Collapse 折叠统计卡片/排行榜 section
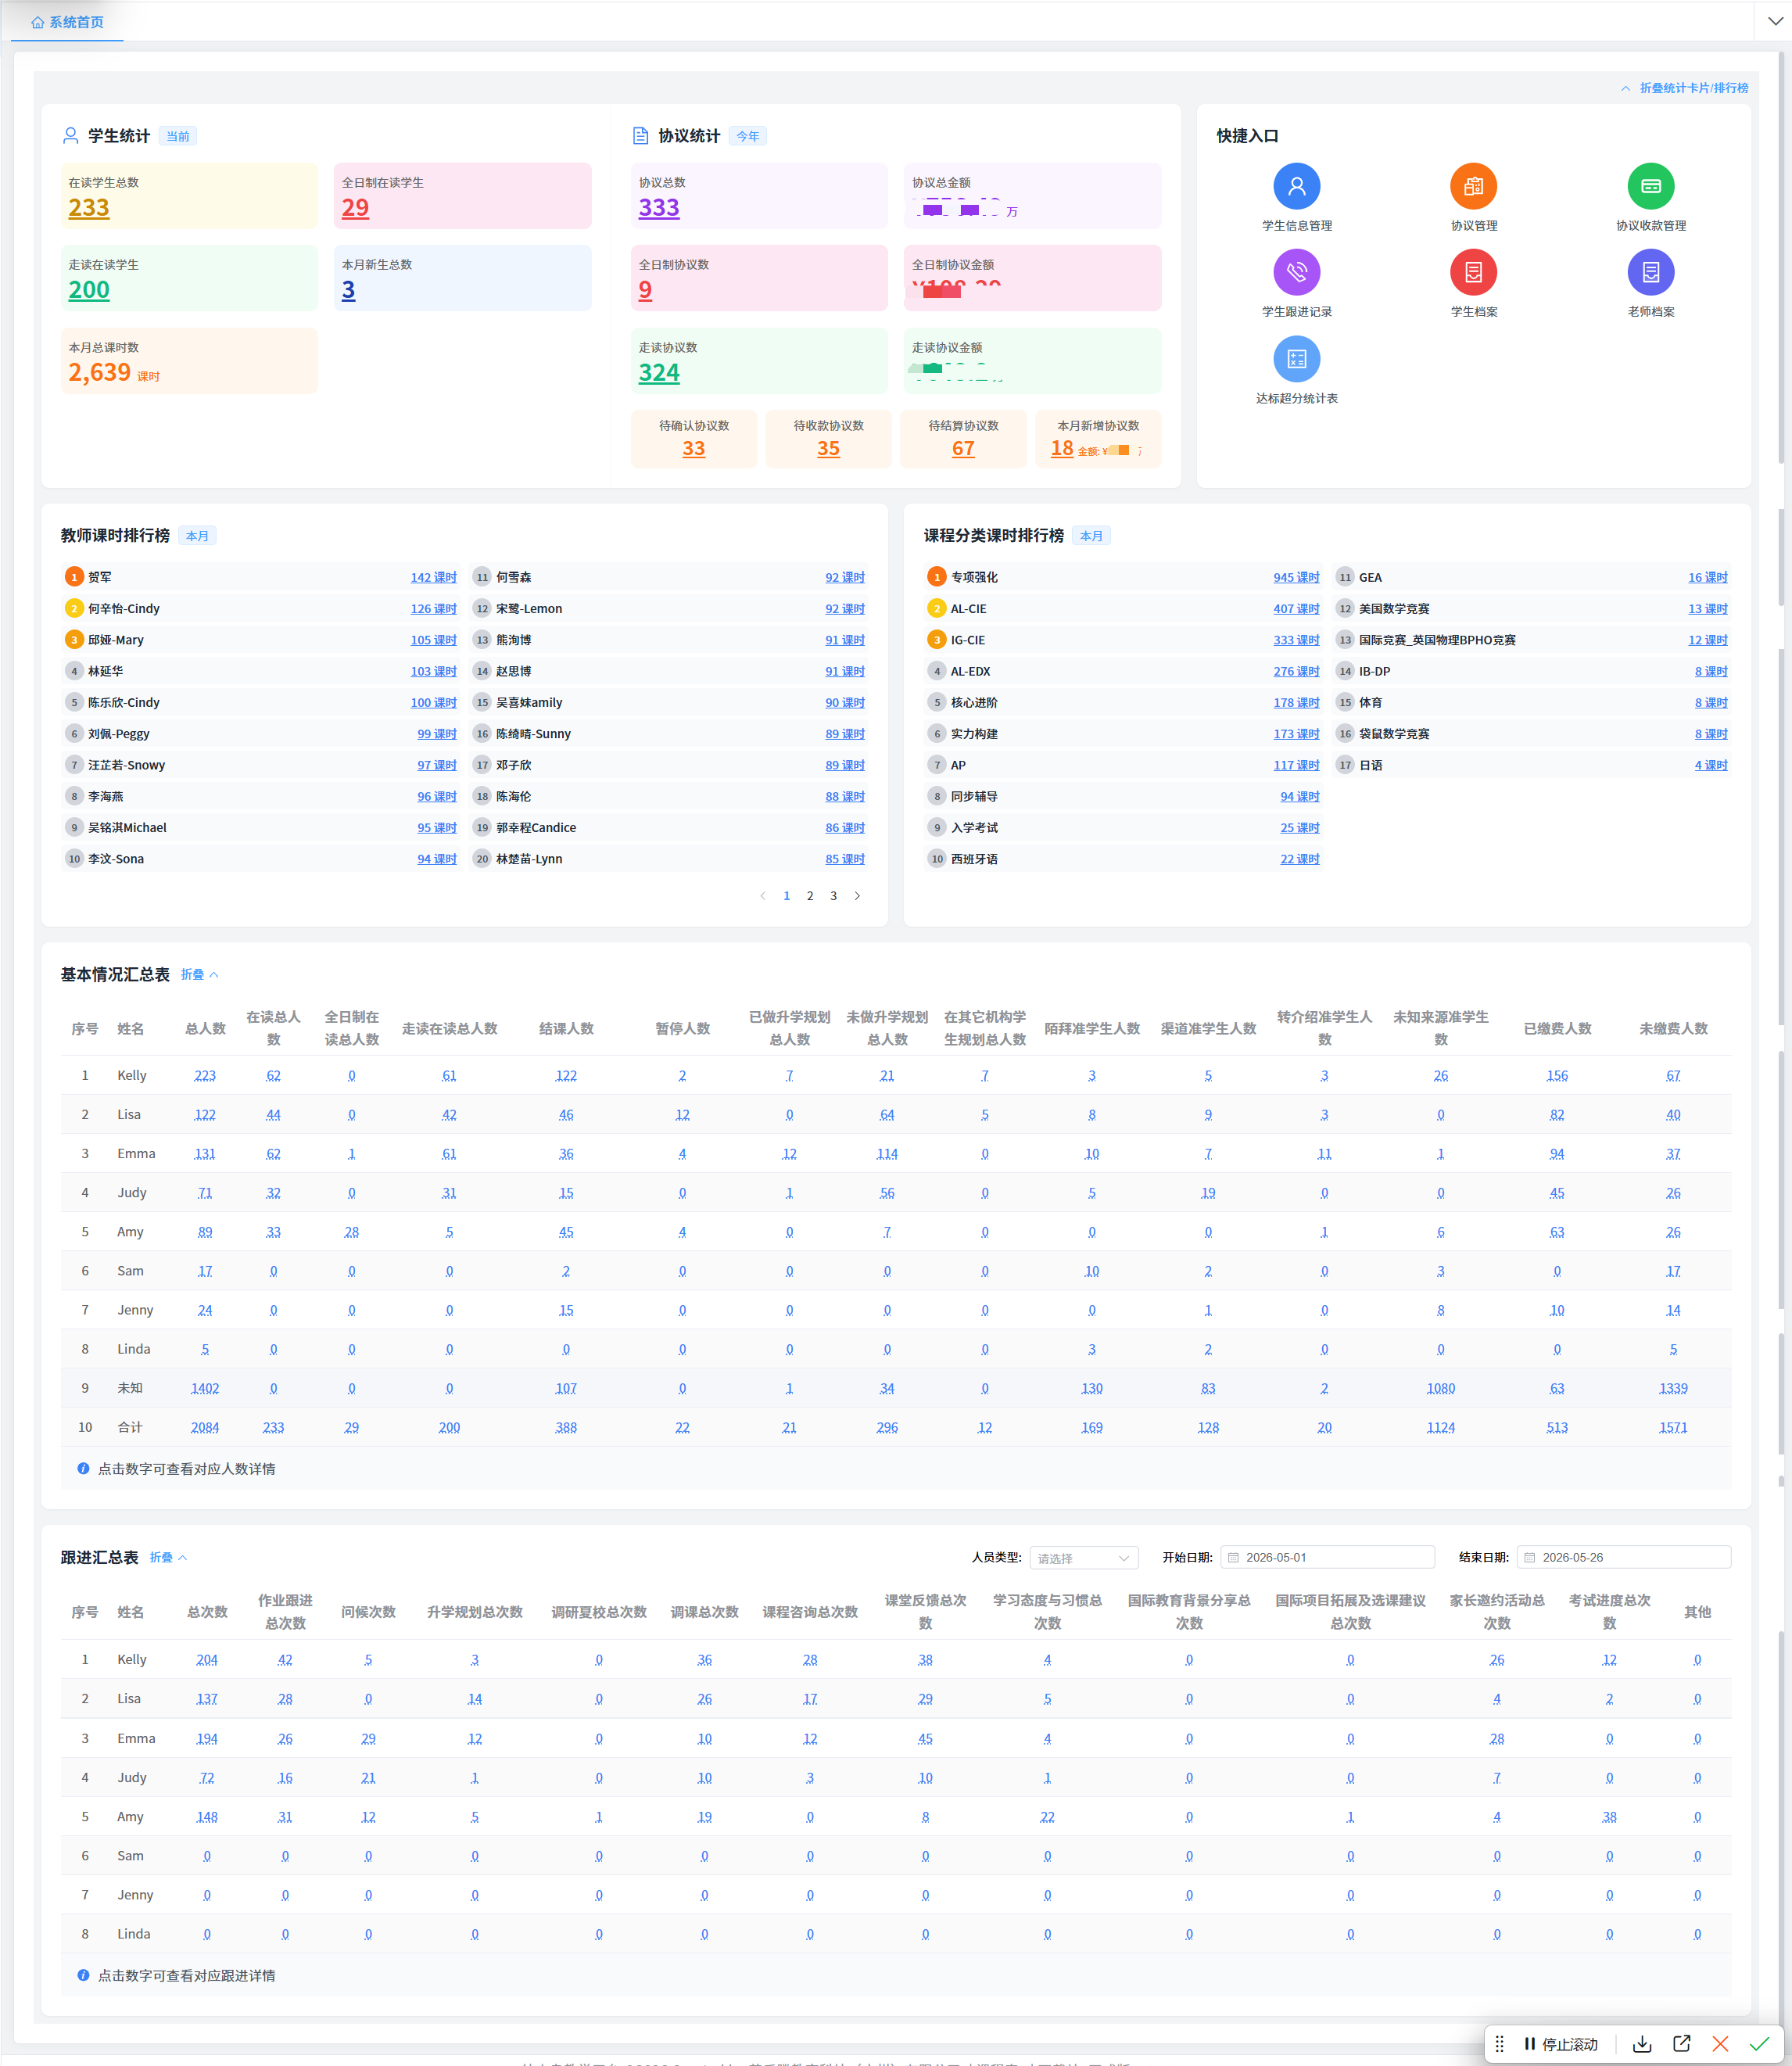Viewport: 1792px width, 2066px height. click(1684, 88)
